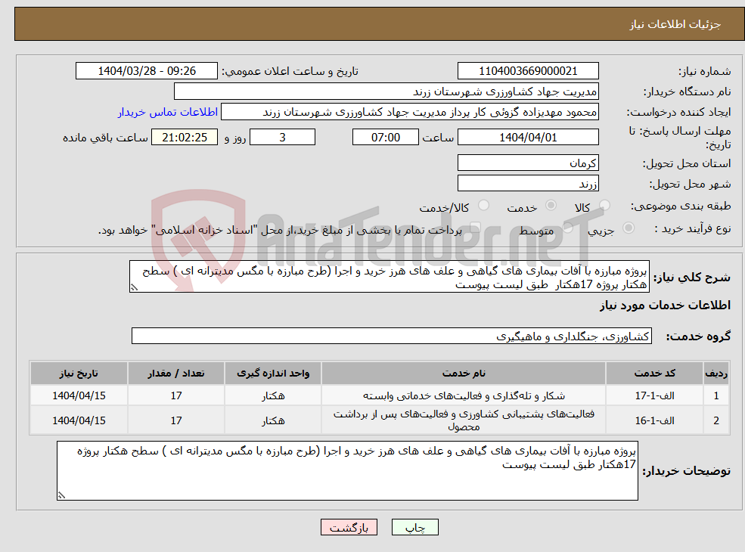745x552 pixels.
Task: Select the خدمت radio button
Action: tap(551, 204)
